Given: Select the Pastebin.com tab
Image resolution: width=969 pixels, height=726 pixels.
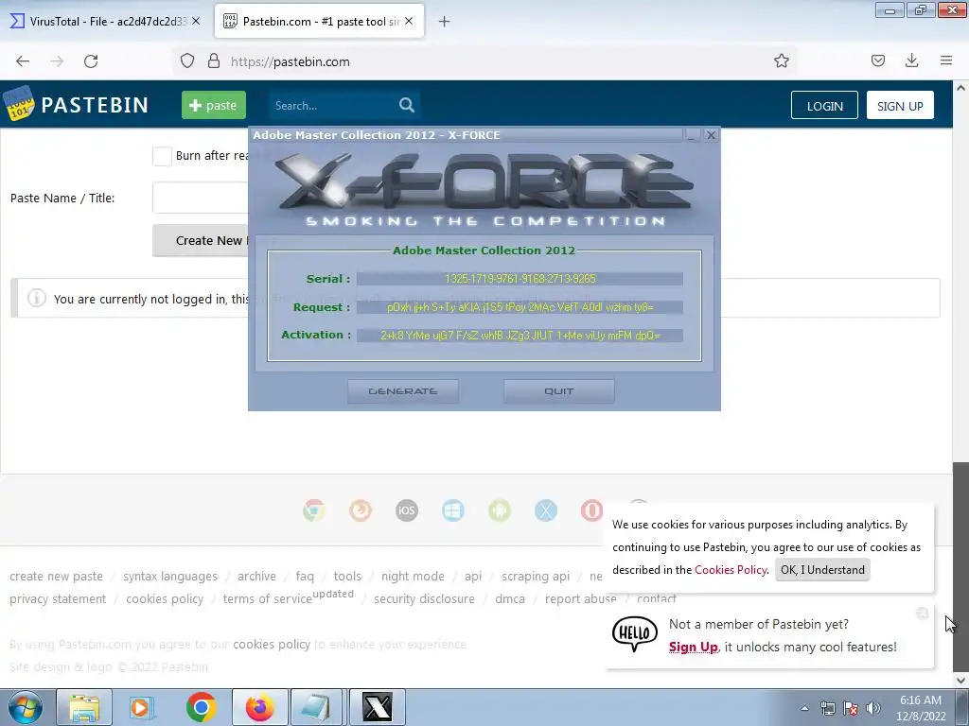Looking at the screenshot, I should (x=320, y=22).
